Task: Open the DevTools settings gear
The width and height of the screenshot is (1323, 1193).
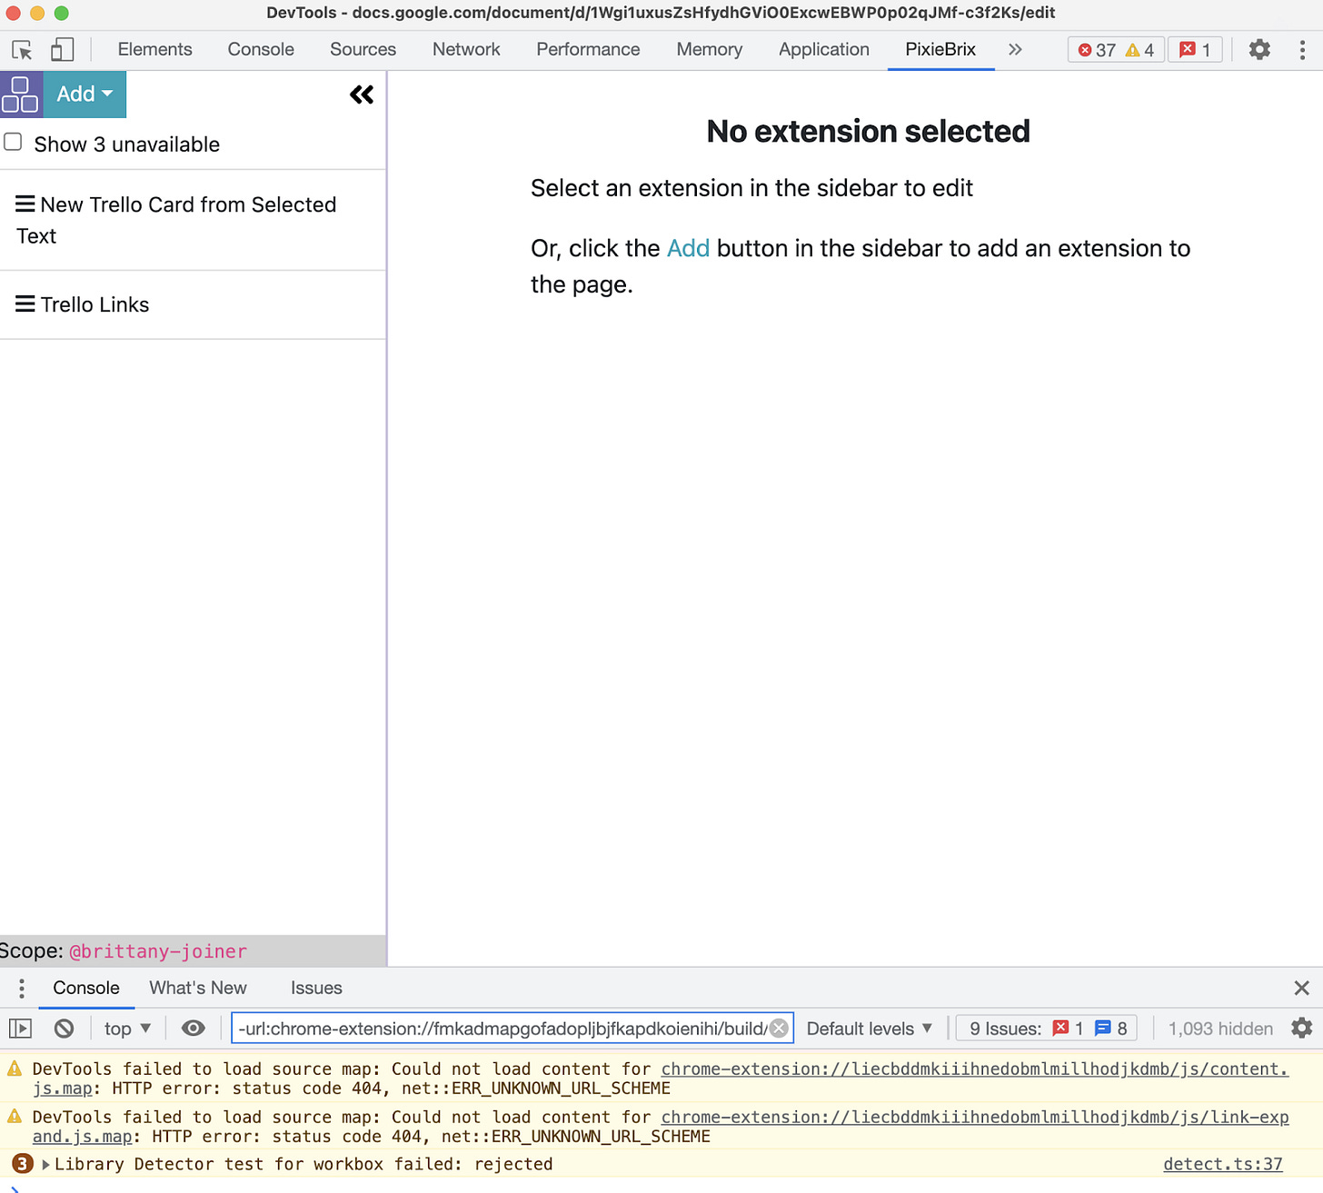Action: (1259, 49)
